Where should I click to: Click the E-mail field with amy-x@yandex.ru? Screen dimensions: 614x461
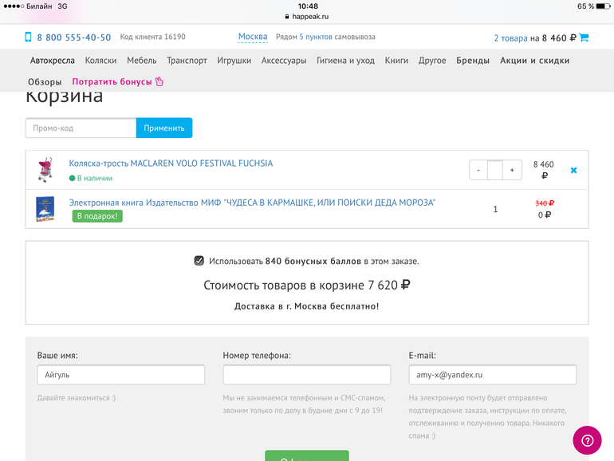click(x=492, y=375)
